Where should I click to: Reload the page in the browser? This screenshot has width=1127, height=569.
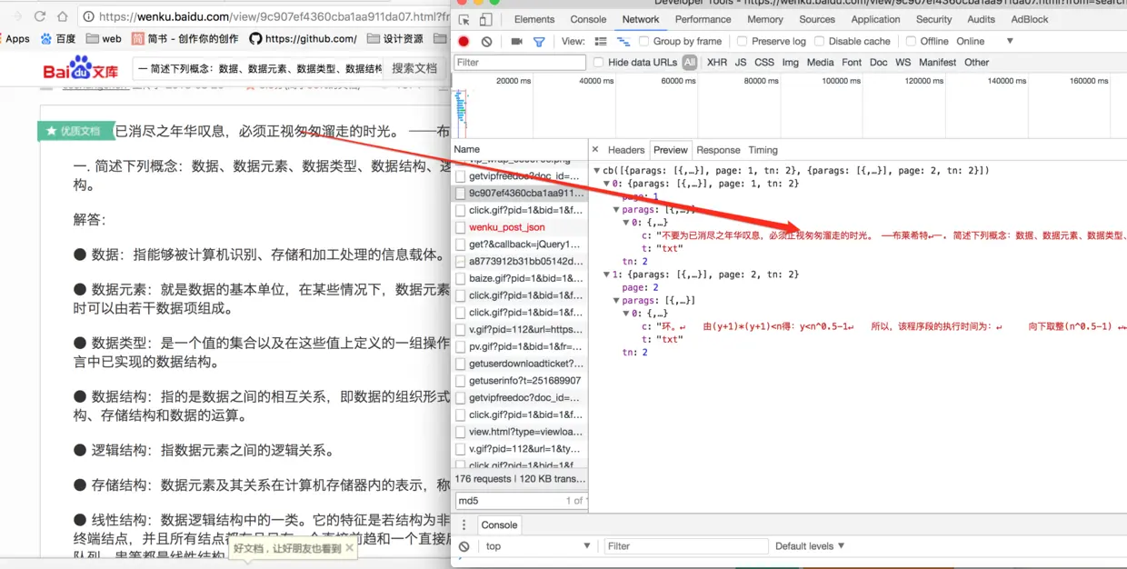tap(40, 16)
